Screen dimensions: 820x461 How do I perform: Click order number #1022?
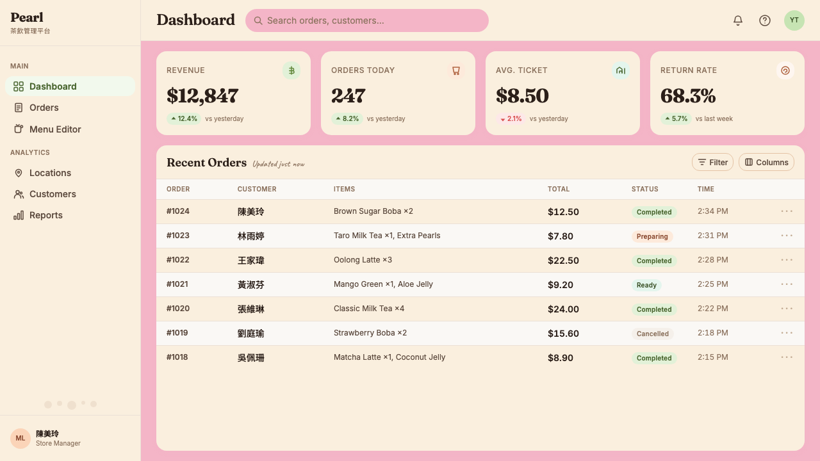[178, 260]
